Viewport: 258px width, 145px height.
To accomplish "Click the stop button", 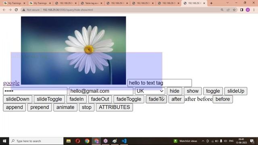I will 87,108.
